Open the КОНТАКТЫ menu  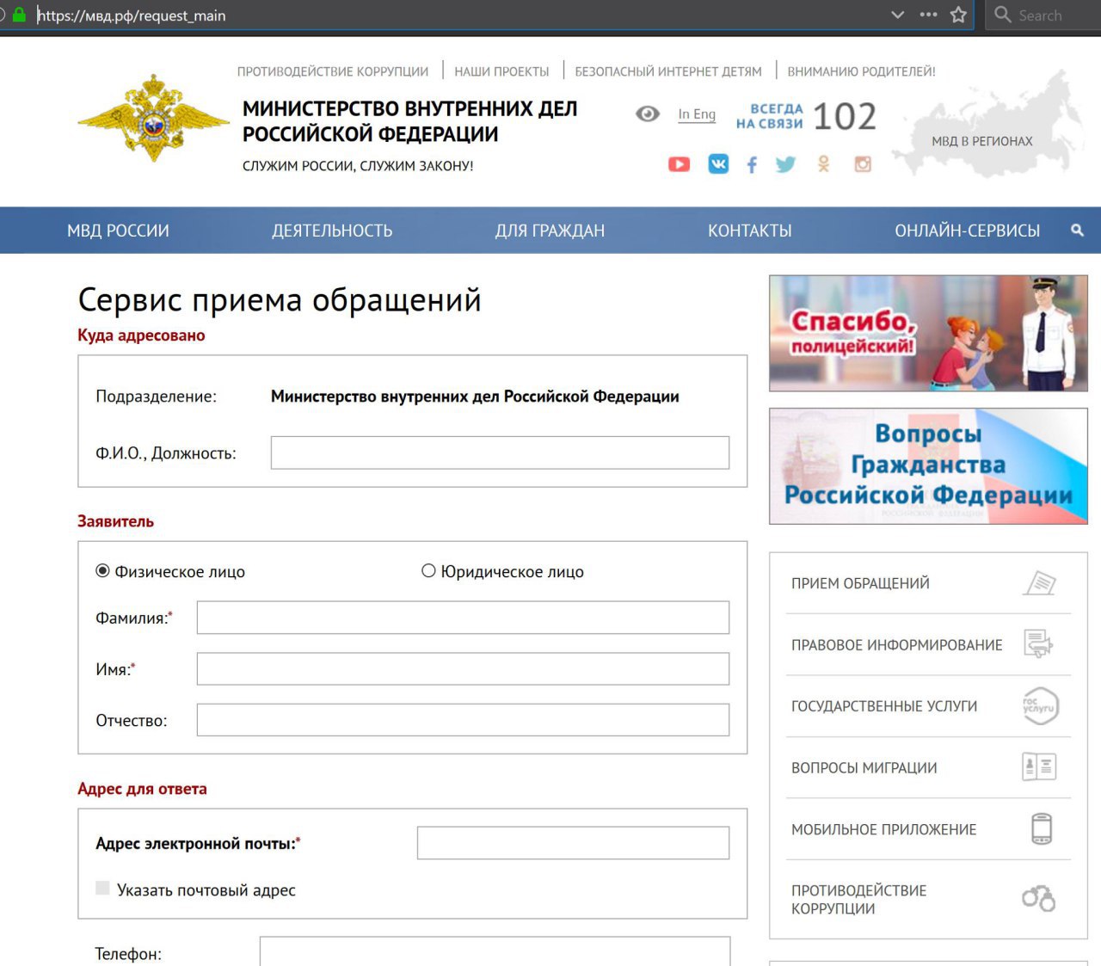[750, 231]
